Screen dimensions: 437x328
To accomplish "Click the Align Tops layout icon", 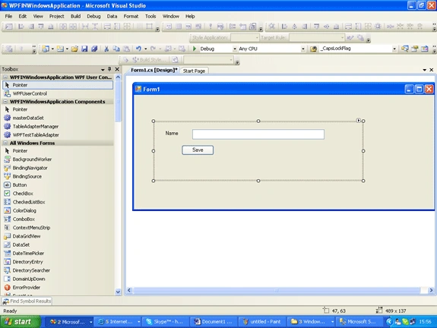I will click(41, 27).
